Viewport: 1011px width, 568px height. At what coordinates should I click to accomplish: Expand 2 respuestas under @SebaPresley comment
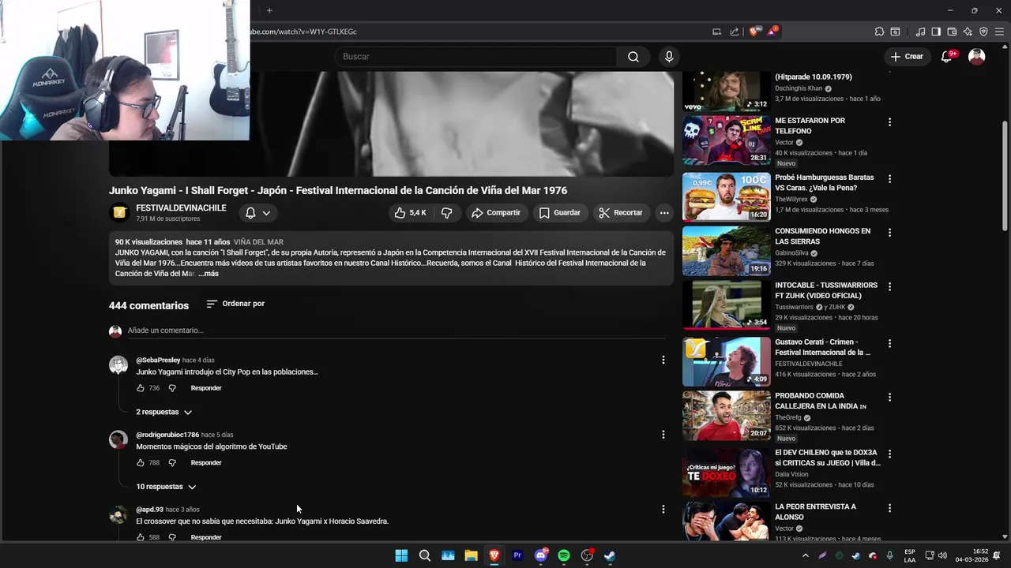tap(164, 412)
